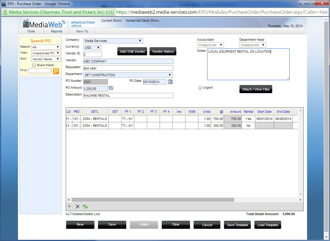
Task: Open the Reports menu
Action: tap(56, 31)
